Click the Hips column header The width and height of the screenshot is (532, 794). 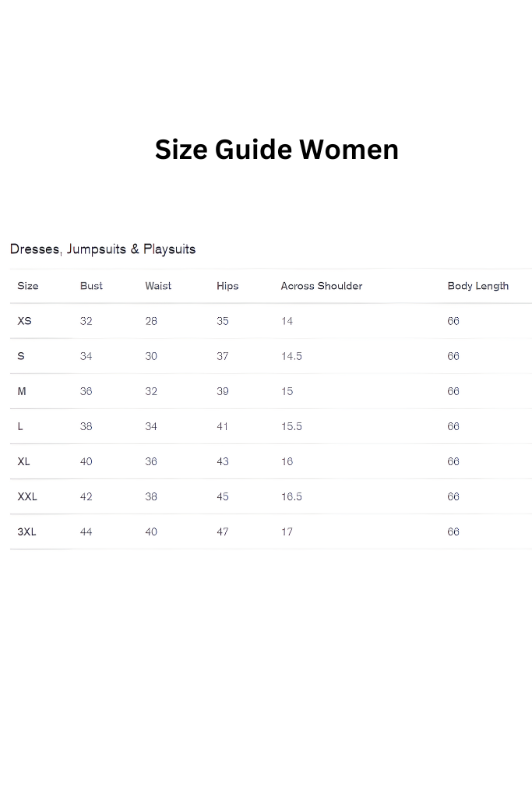tap(227, 286)
